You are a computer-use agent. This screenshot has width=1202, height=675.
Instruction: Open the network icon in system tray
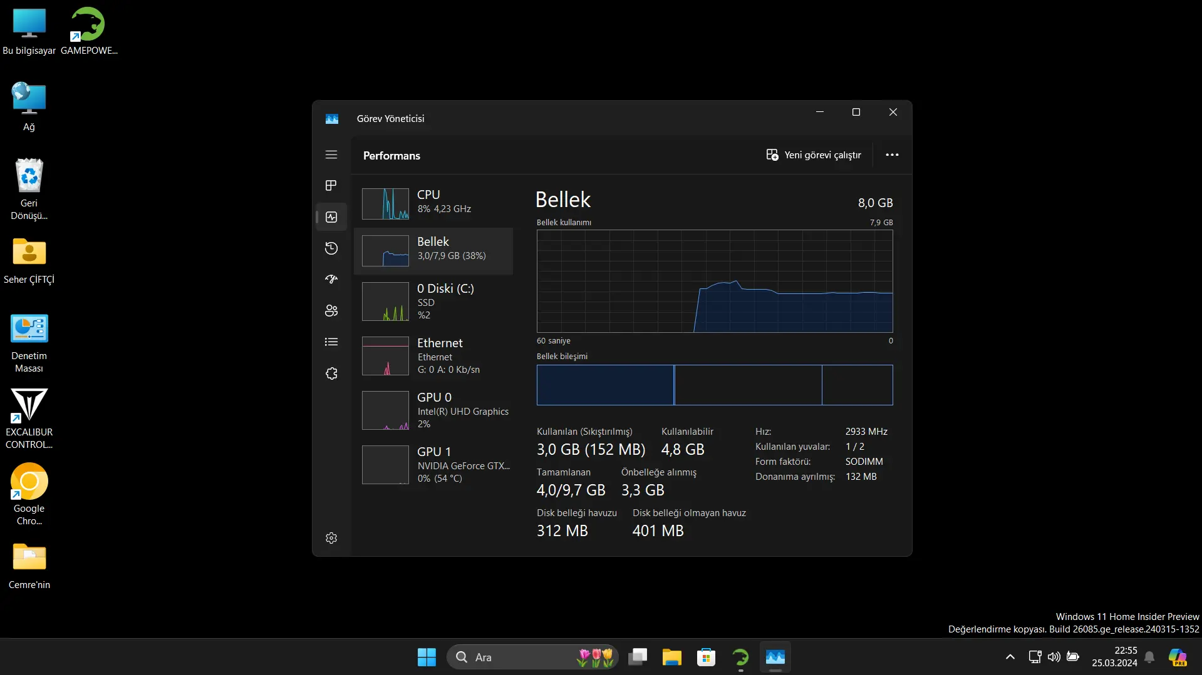click(x=1035, y=657)
